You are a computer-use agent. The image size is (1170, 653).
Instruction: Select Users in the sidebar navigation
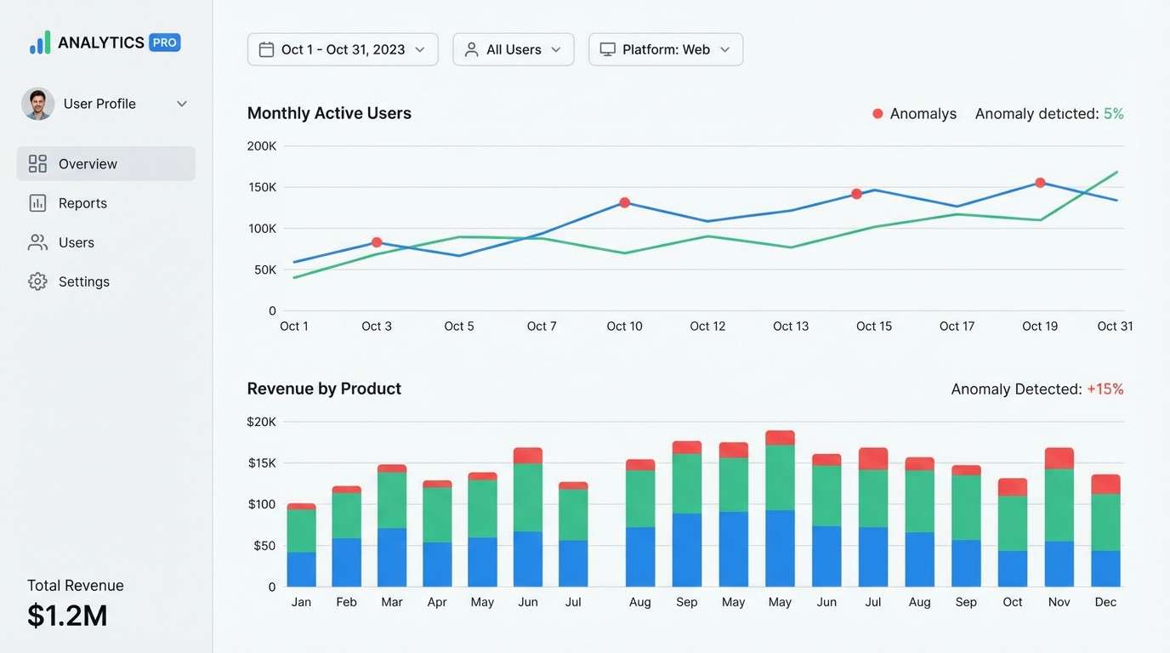(x=77, y=241)
